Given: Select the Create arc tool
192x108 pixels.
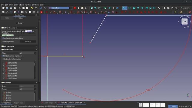Looking at the screenshot, I should tap(54, 12).
